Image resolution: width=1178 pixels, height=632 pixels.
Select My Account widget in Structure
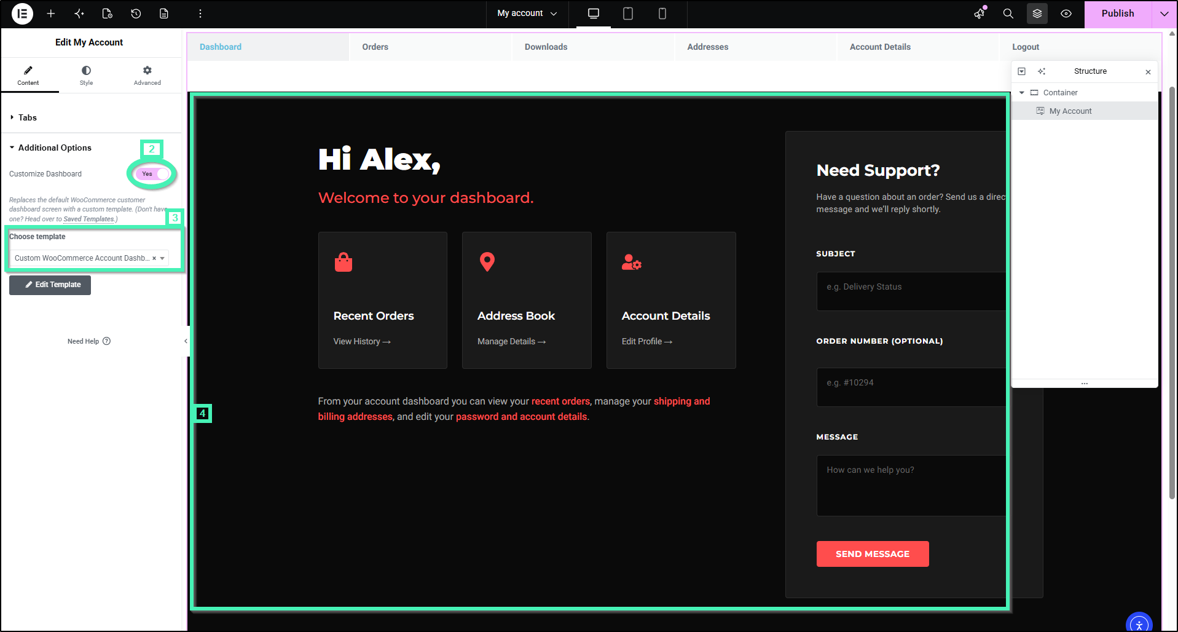click(1085, 111)
